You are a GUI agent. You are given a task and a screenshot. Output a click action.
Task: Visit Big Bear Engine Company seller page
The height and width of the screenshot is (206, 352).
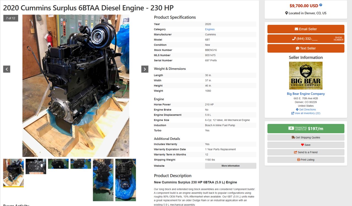[306, 94]
